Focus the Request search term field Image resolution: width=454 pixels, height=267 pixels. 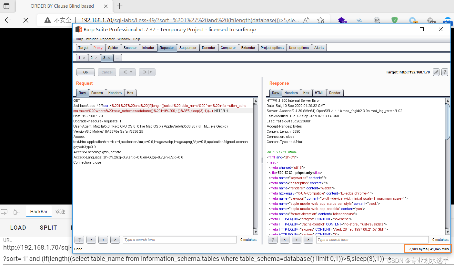pos(180,240)
